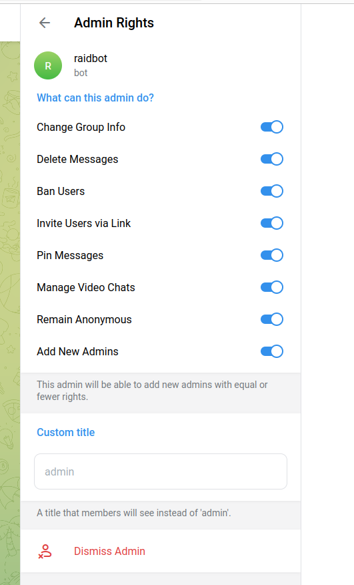Turn off Add New Admins
This screenshot has height=585, width=354.
click(x=271, y=352)
